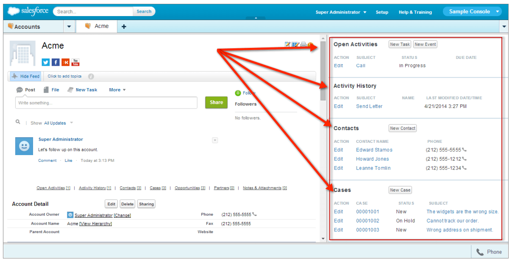Click the green Share button
The height and width of the screenshot is (261, 512).
(216, 103)
